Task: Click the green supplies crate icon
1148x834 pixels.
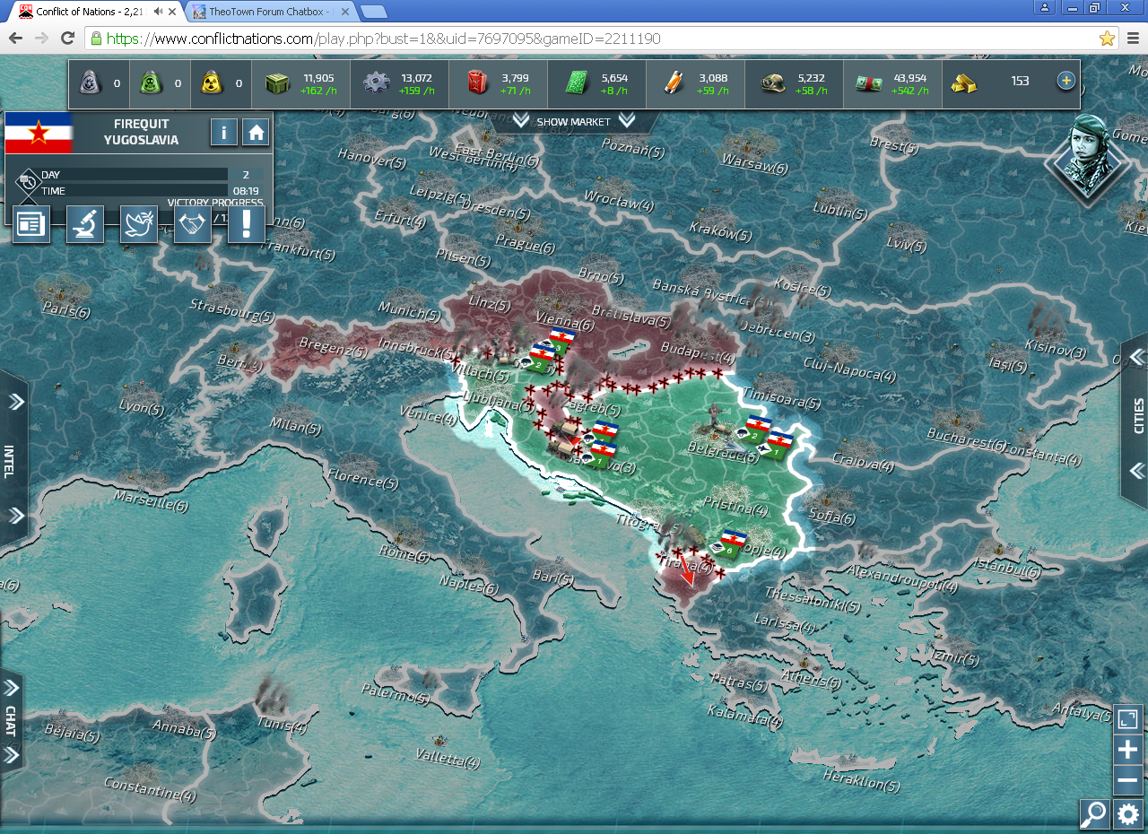Action: coord(278,83)
